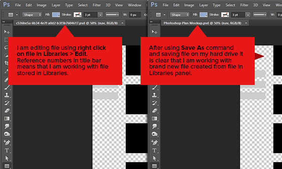Image resolution: width=282 pixels, height=169 pixels.
Task: Pick the Brush tool in left window toolbar
Action: tap(7, 87)
